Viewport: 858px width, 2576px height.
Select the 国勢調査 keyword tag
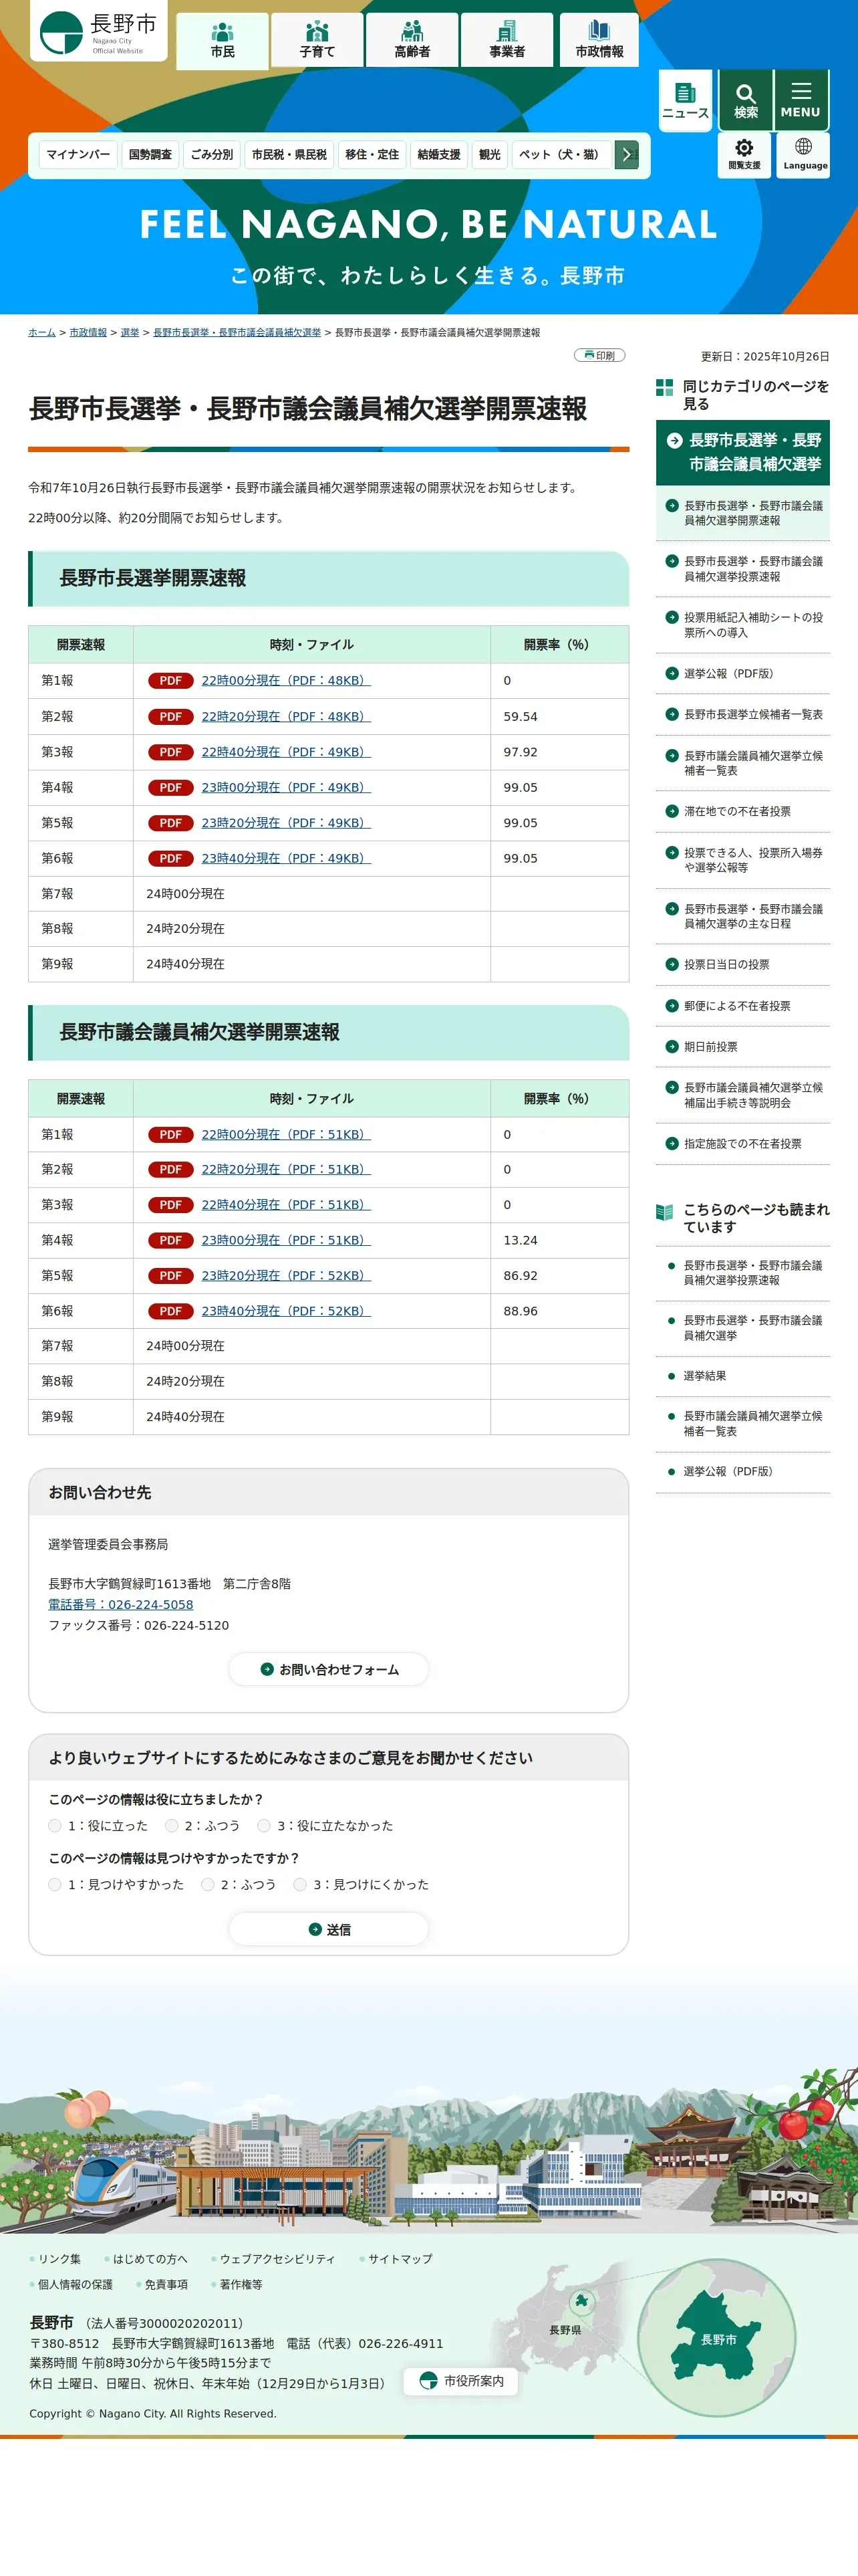coord(150,154)
